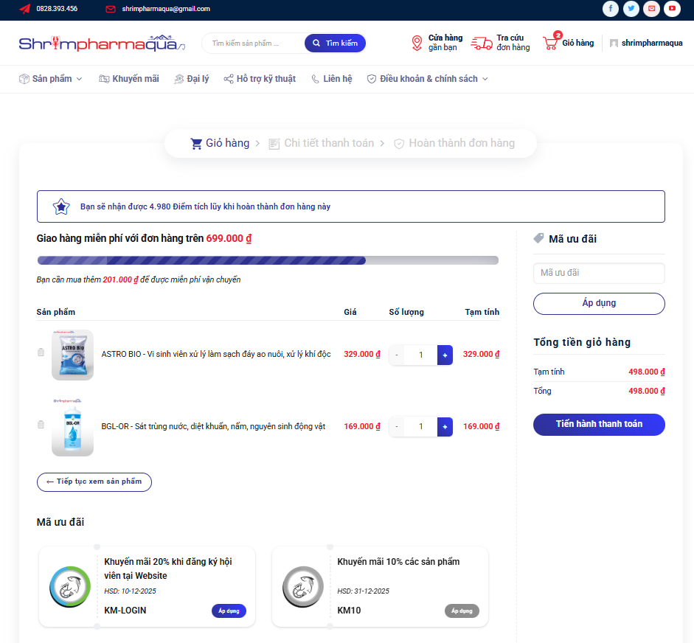The width and height of the screenshot is (694, 643).
Task: Click the free shipping progress bar
Action: coord(268,260)
